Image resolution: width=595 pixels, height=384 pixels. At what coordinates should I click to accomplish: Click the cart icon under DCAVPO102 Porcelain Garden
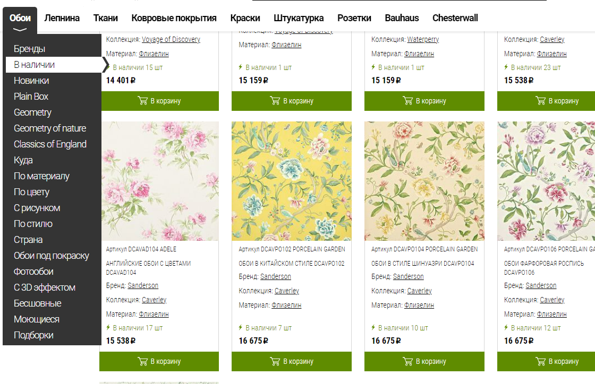pyautogui.click(x=275, y=361)
